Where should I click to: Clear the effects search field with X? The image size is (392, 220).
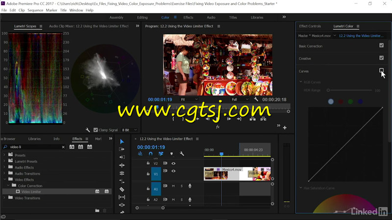(x=63, y=147)
